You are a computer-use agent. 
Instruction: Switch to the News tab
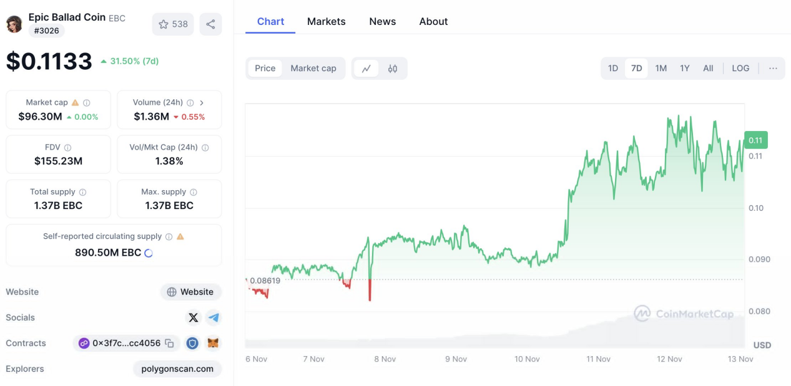pos(382,21)
